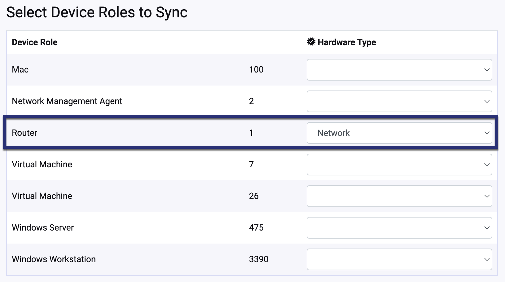Open Hardware Type dropdown for Network Management Agent

399,101
